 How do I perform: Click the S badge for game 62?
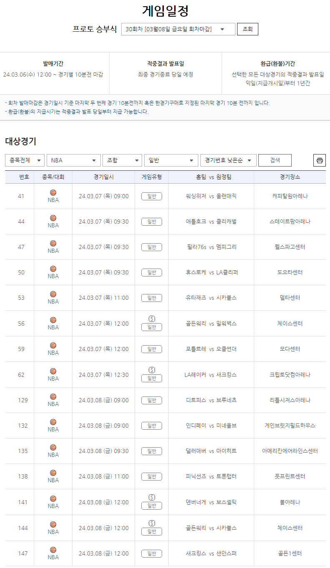click(152, 370)
